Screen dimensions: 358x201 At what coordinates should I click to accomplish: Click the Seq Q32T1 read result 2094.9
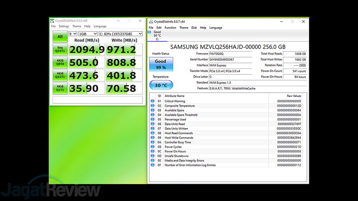[87, 49]
